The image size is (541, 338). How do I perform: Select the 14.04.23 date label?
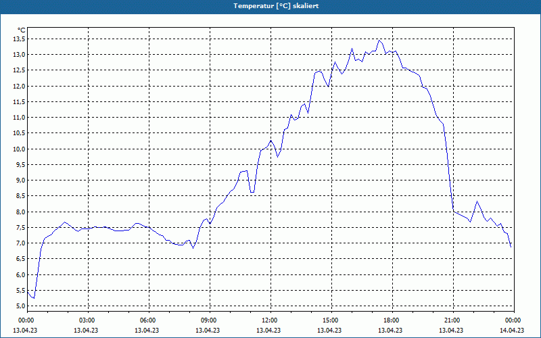[x=512, y=330]
